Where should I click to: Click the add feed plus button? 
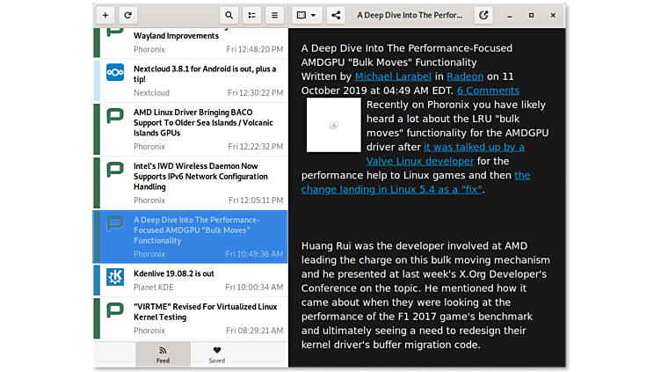[x=105, y=15]
